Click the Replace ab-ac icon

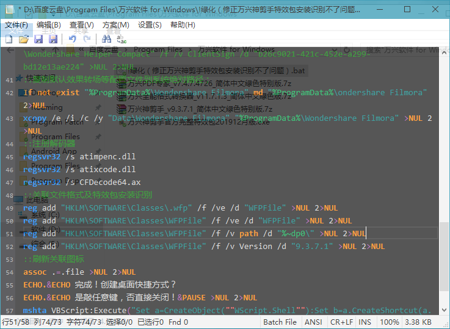tap(122, 39)
